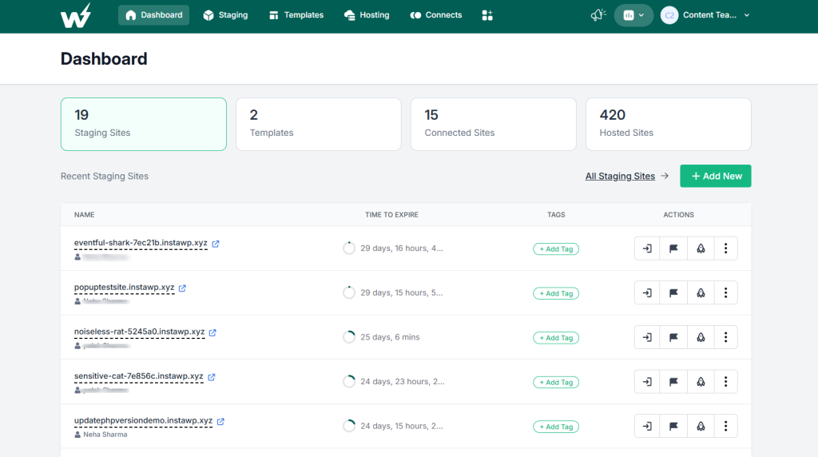Open sensitive-cat-7e856c.instawp.xyz link
This screenshot has width=818, height=457.
tap(139, 376)
